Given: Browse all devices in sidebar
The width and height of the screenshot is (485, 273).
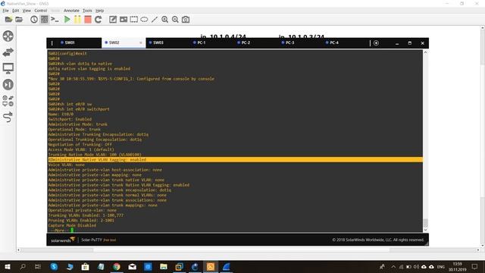Looking at the screenshot, I should (8, 101).
